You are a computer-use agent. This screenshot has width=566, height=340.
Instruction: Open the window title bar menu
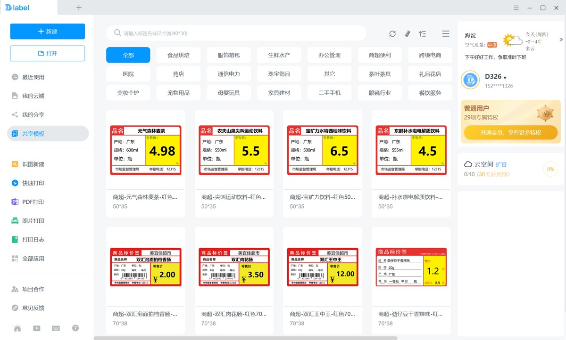(x=516, y=8)
